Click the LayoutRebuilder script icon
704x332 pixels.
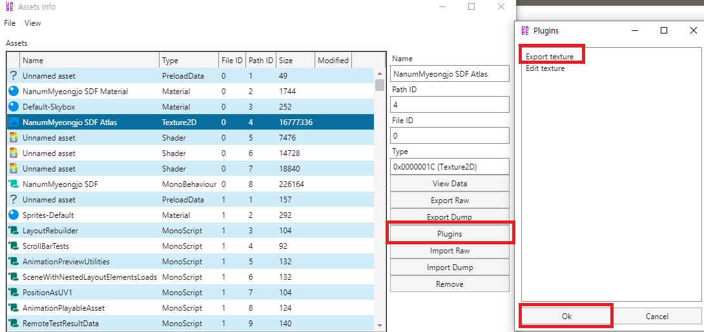coord(14,231)
